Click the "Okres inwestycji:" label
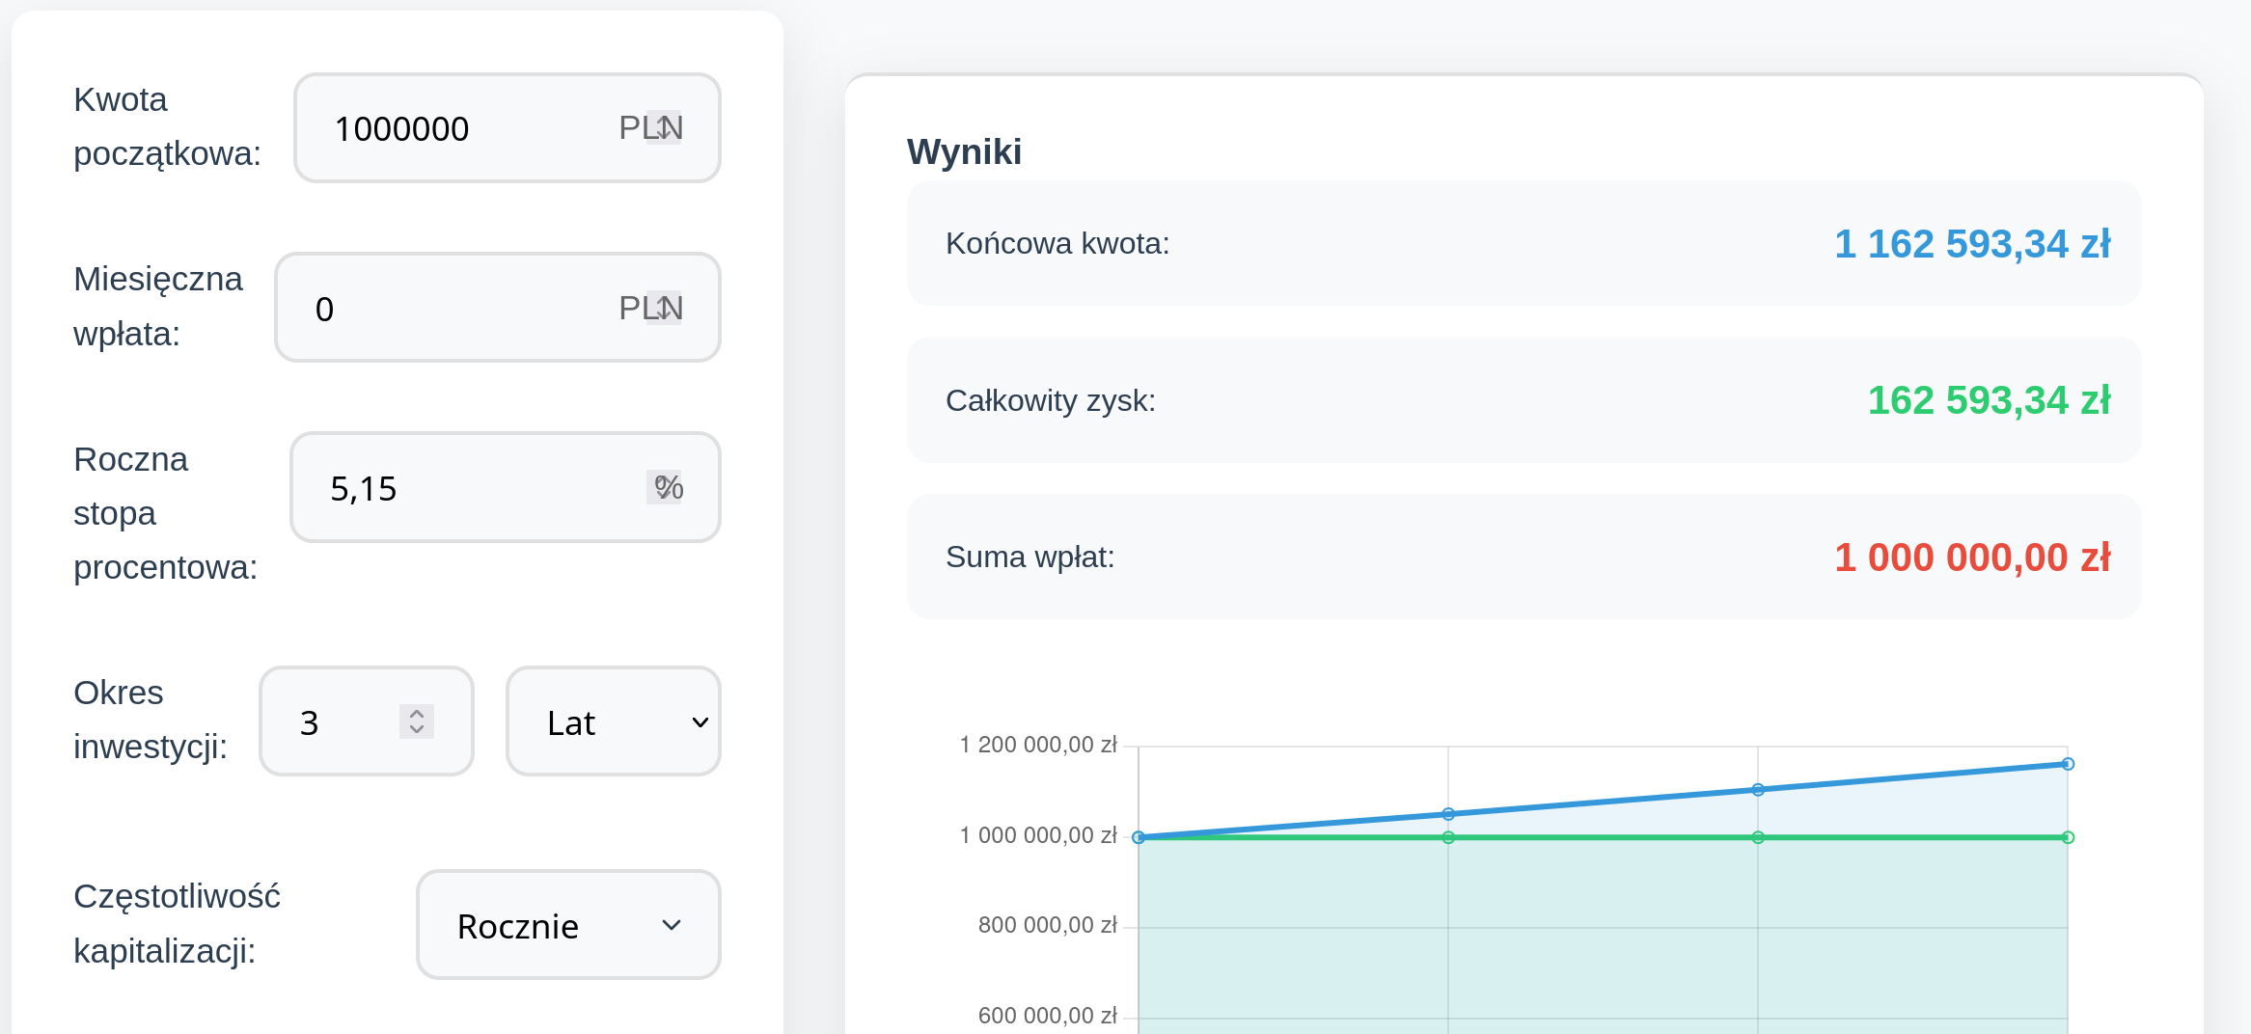 click(x=150, y=720)
